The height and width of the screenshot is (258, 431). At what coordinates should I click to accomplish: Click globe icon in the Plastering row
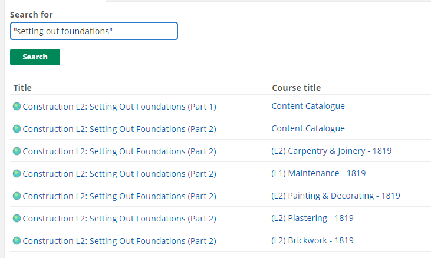17,219
